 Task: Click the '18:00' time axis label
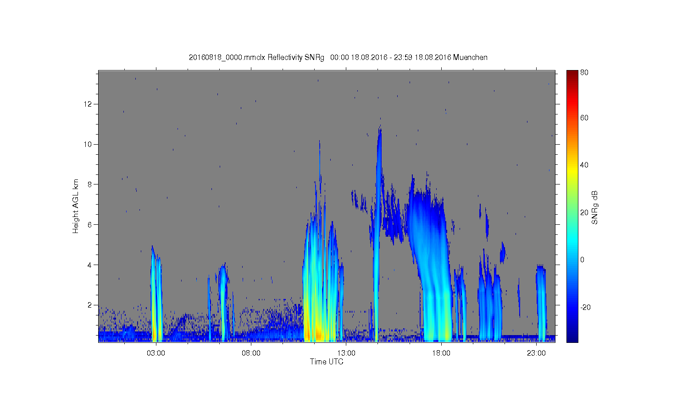pos(441,353)
